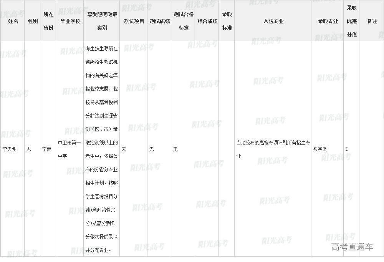Click the 录取优惠分值 column header
Viewport: 384px width, 262px height.
coord(352,21)
